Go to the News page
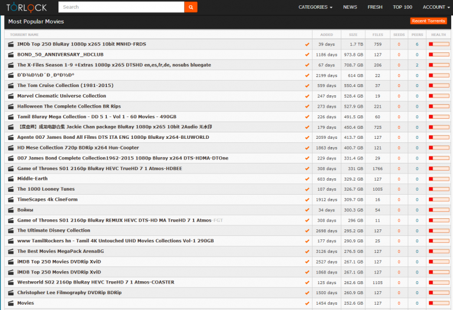The width and height of the screenshot is (453, 310). click(350, 7)
